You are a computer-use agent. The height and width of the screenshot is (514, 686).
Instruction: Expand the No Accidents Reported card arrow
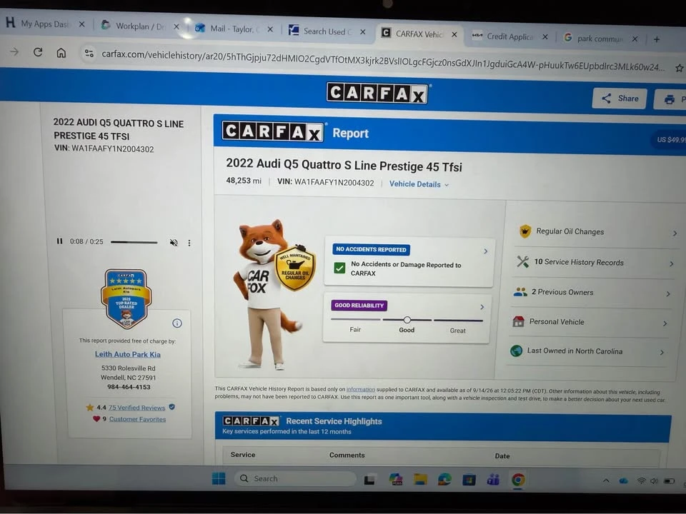click(x=485, y=251)
